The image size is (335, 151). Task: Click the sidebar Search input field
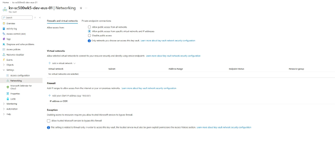point(17,18)
